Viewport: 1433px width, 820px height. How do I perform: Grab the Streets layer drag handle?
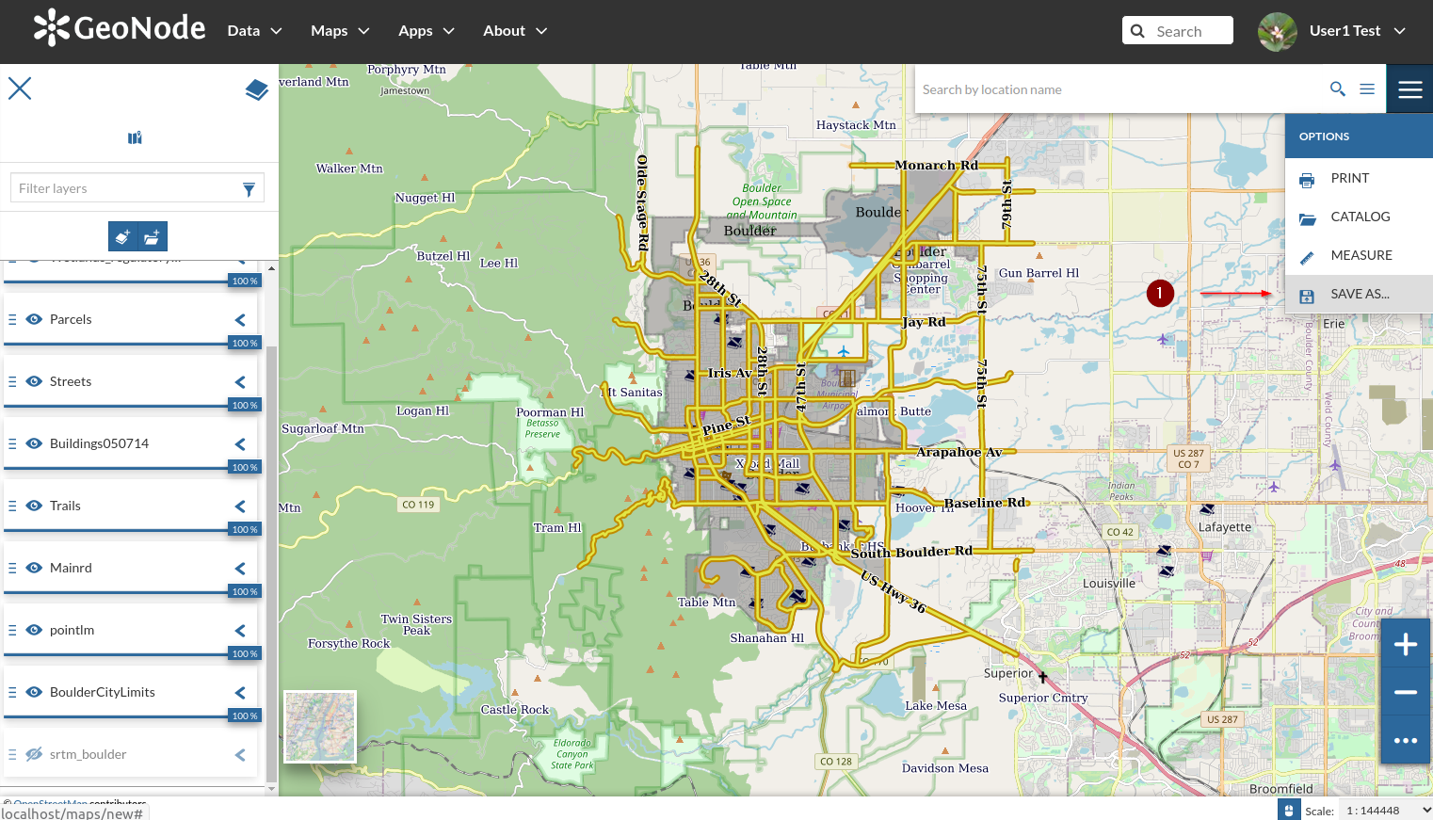(x=12, y=381)
